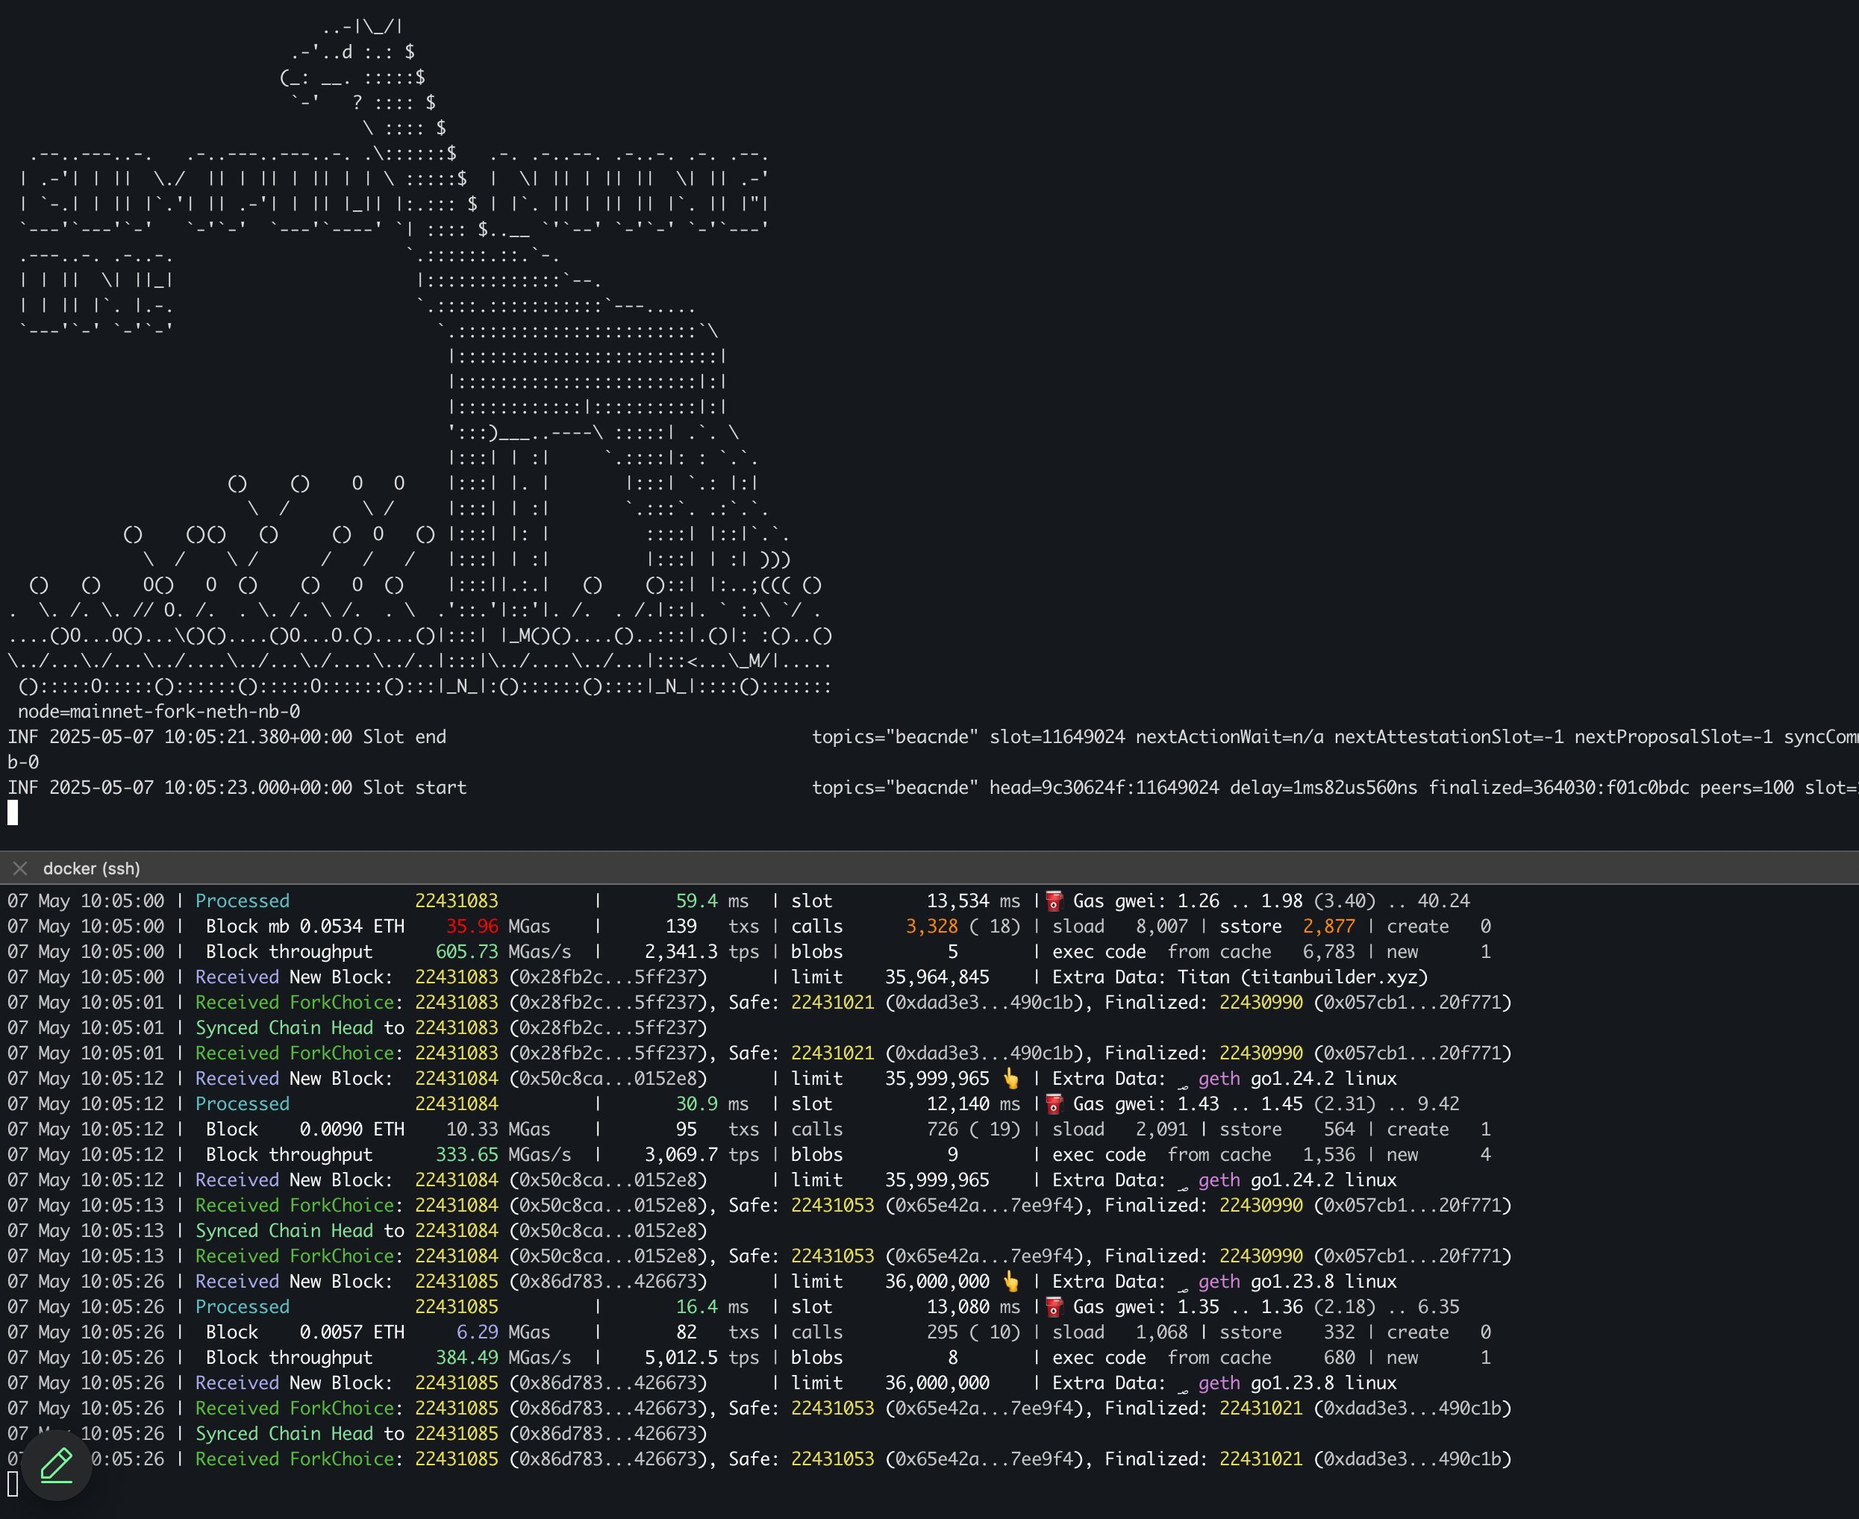1859x1519 pixels.
Task: Select head=9c30624f:11649024 text
Action: [1105, 788]
